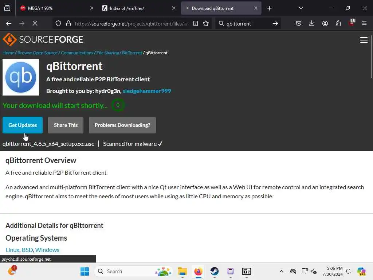373x280 pixels.
Task: Open the Windows operating system link
Action: click(x=47, y=250)
